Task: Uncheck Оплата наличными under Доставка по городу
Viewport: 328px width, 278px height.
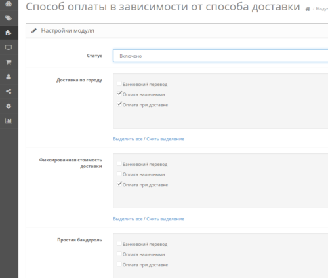Action: coord(119,94)
